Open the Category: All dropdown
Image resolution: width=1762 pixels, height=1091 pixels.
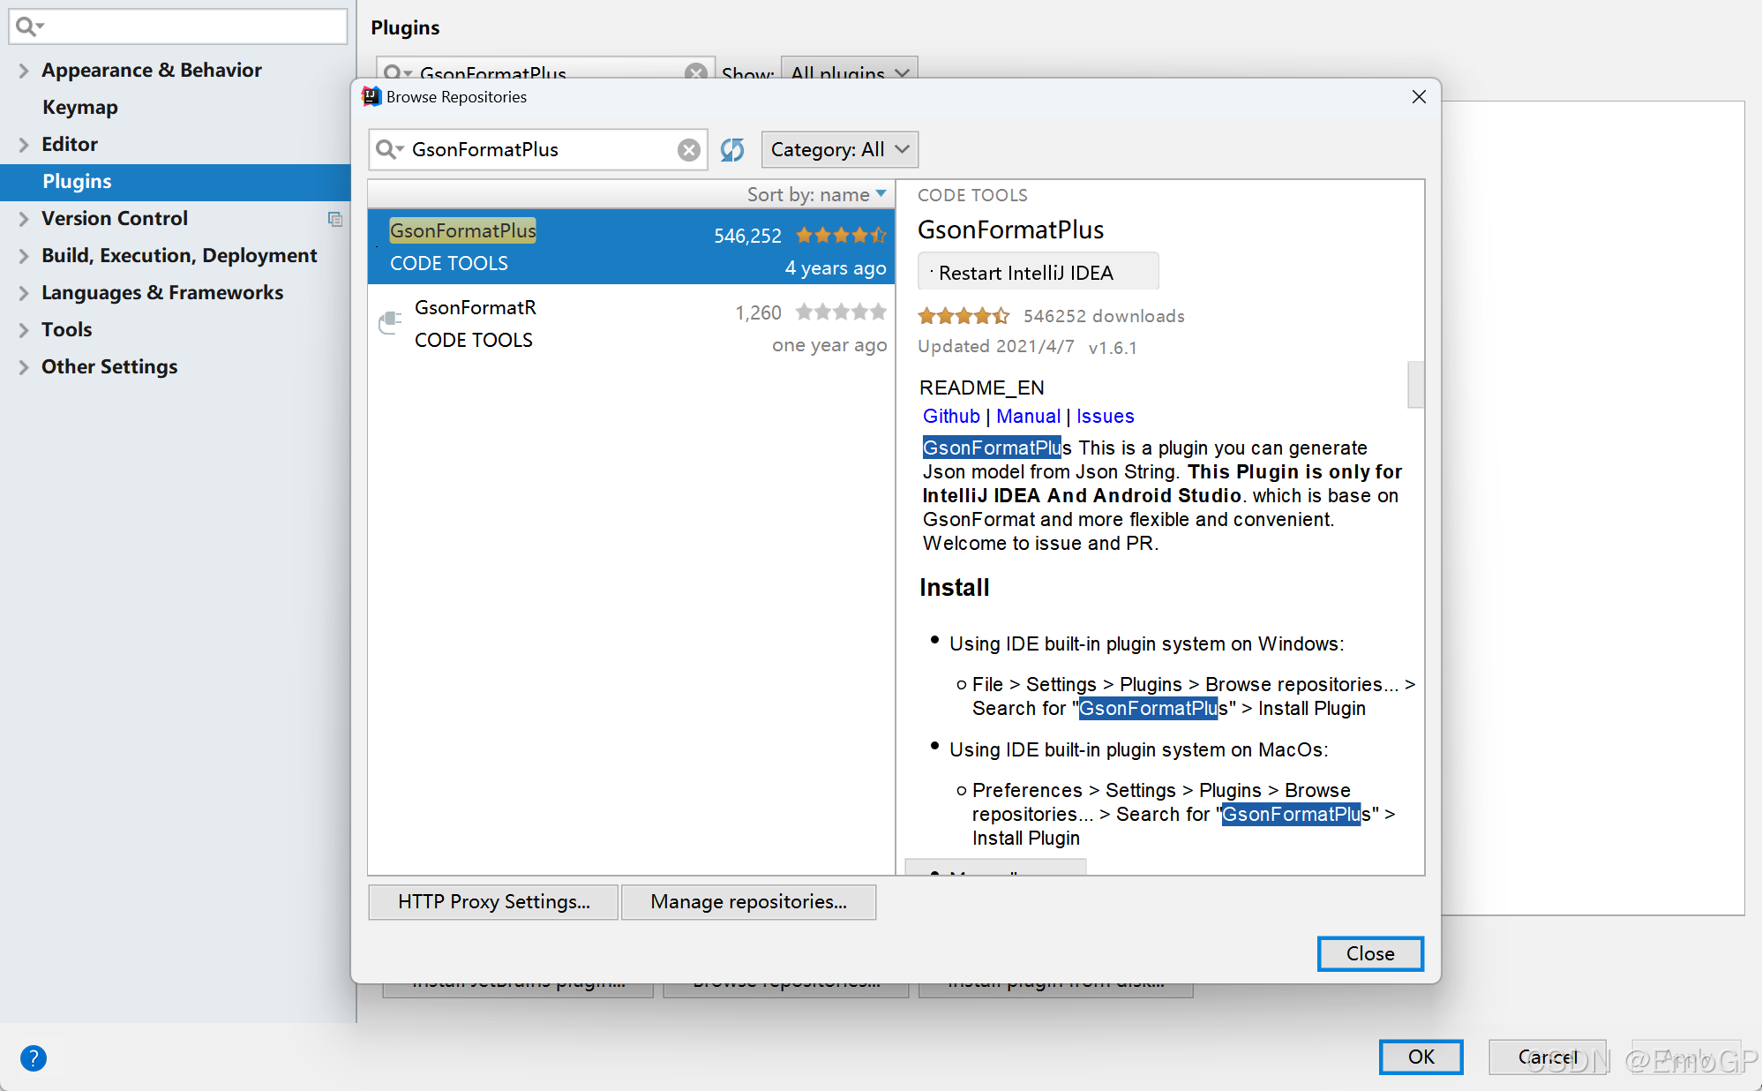pyautogui.click(x=839, y=149)
